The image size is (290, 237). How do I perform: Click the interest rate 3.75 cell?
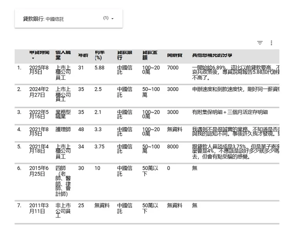click(100, 147)
